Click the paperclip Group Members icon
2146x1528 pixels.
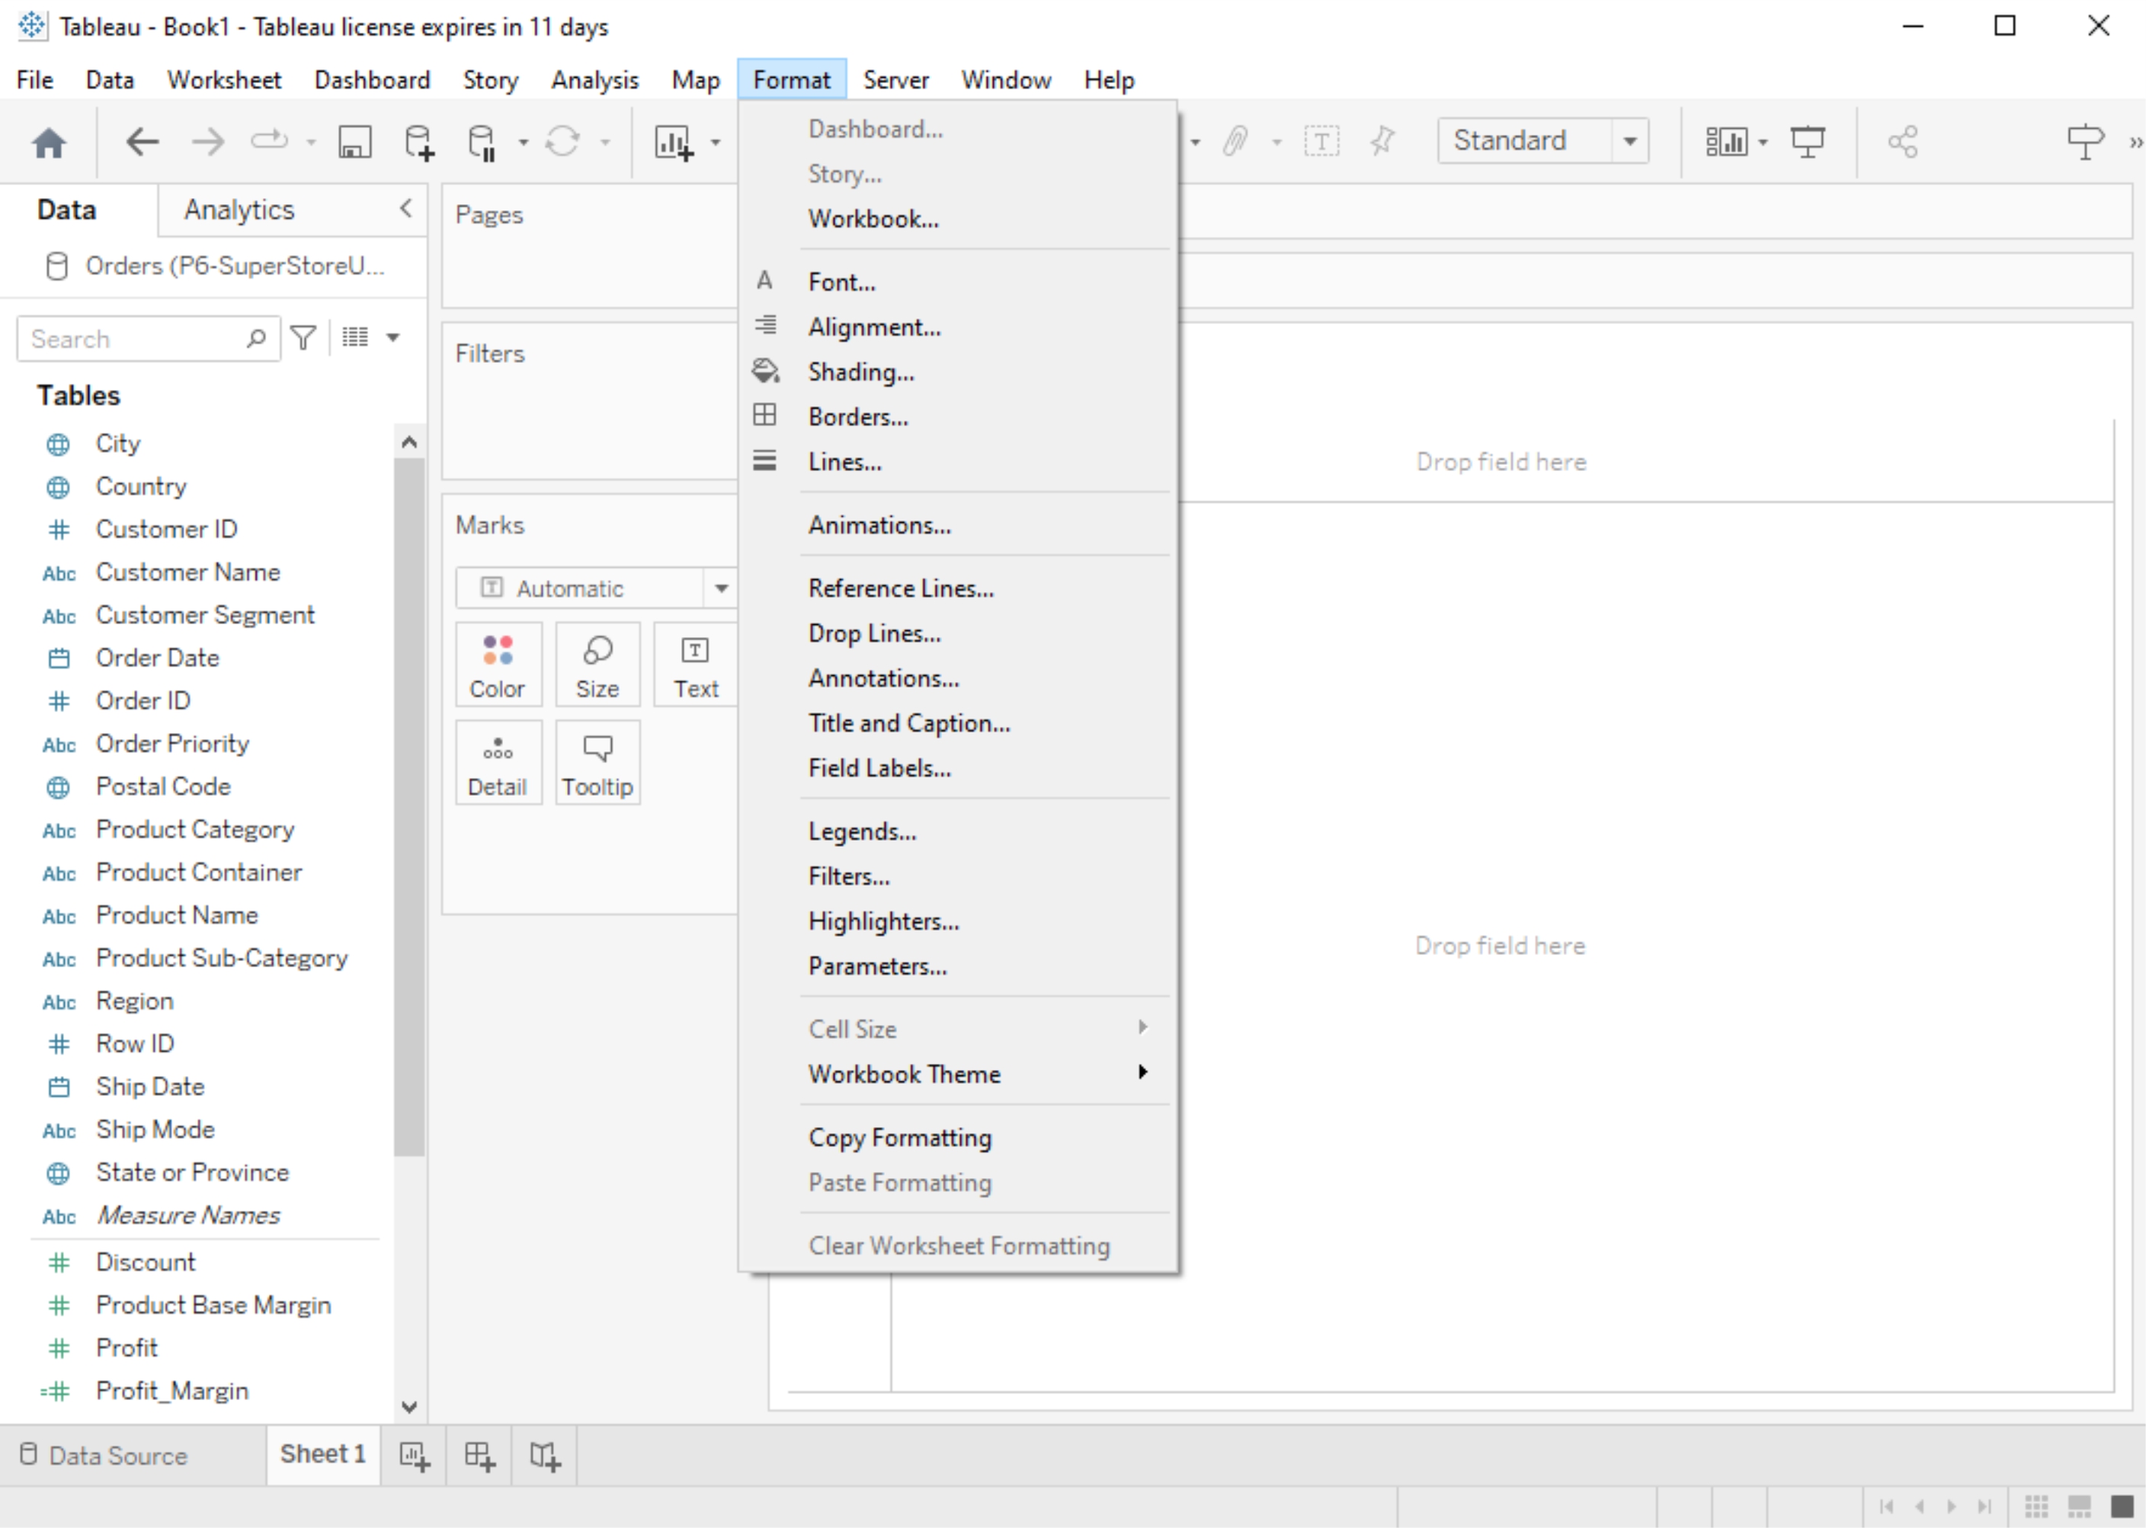(1235, 142)
